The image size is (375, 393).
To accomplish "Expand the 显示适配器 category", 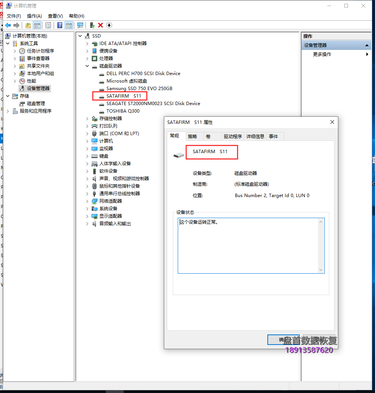I will tap(87, 216).
